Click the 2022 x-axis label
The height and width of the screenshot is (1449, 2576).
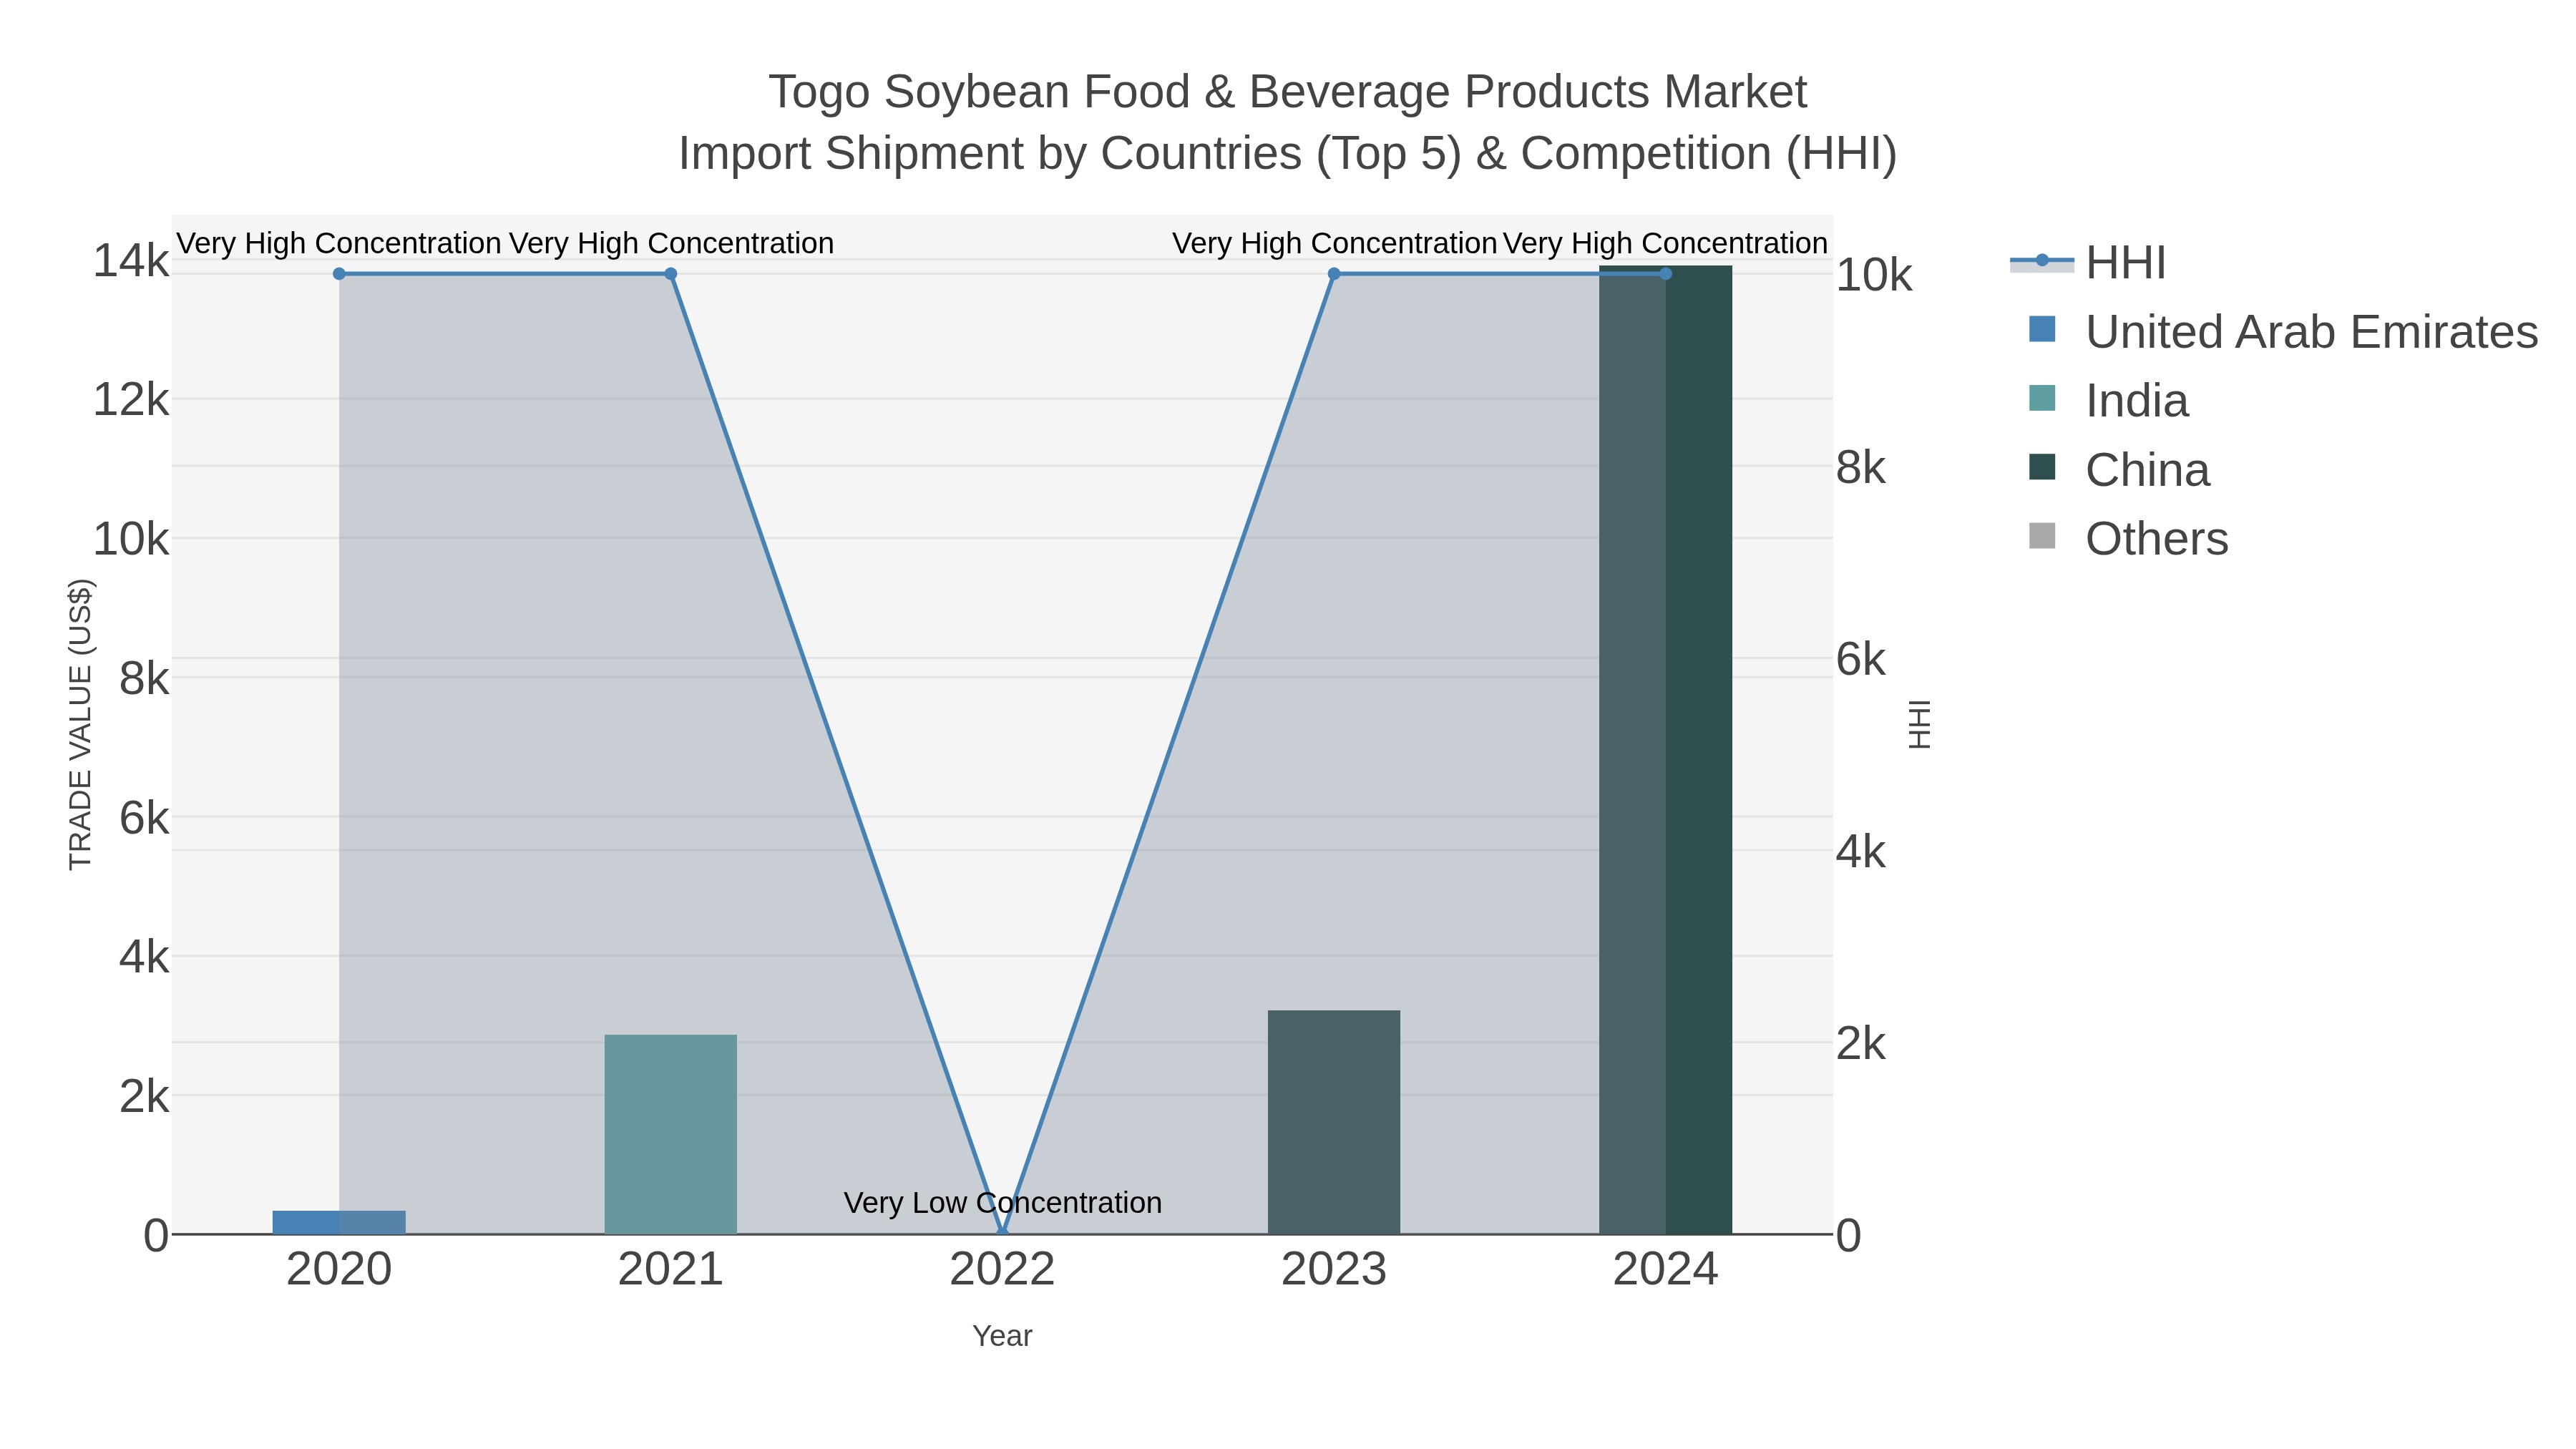[x=1003, y=1270]
